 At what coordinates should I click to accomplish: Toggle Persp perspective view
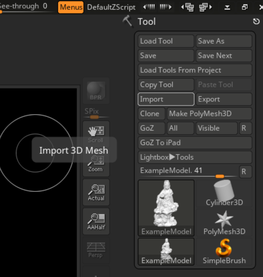click(x=96, y=250)
